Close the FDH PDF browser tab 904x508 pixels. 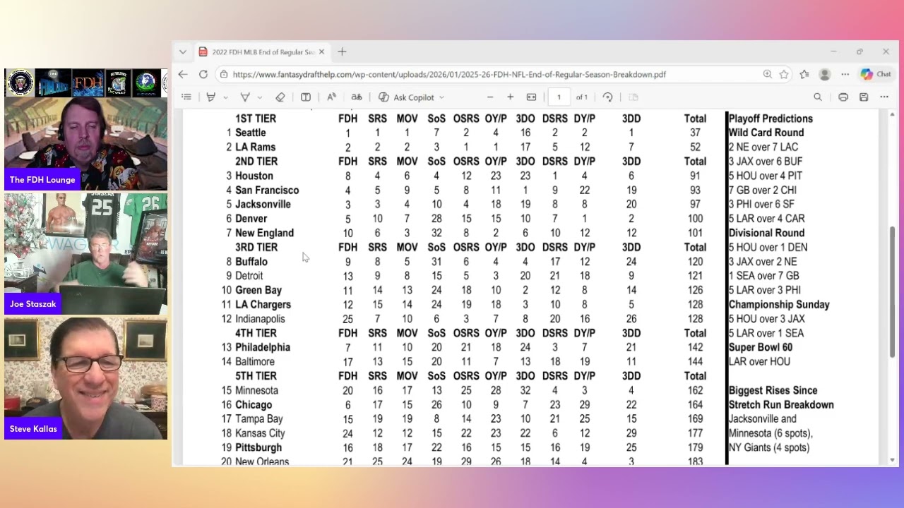tap(321, 52)
